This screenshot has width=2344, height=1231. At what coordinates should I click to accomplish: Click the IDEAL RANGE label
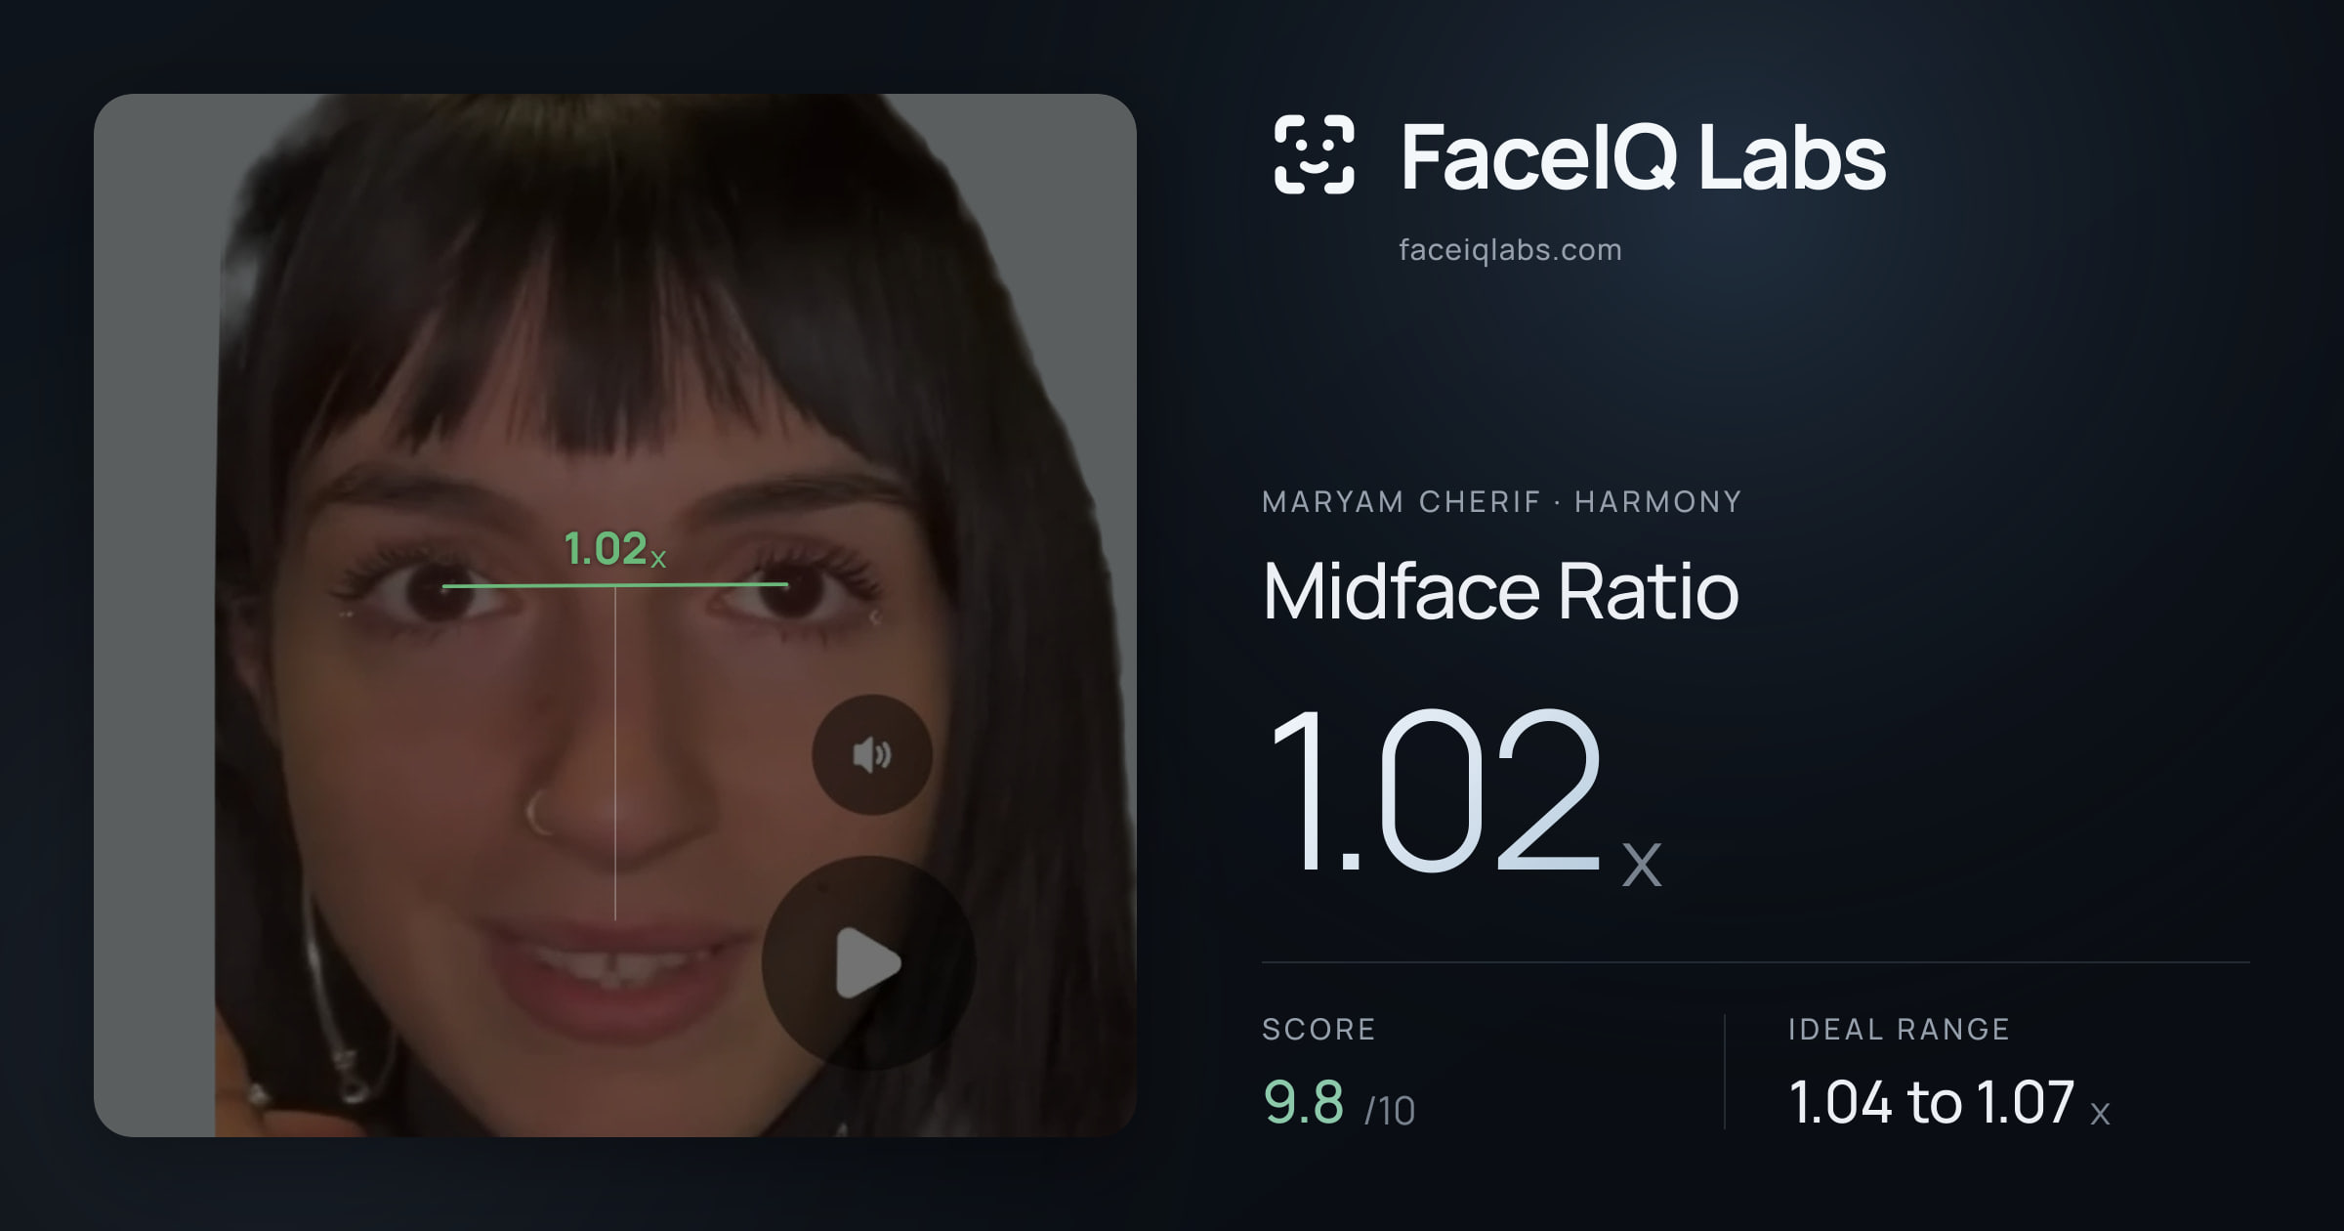[x=1899, y=1029]
